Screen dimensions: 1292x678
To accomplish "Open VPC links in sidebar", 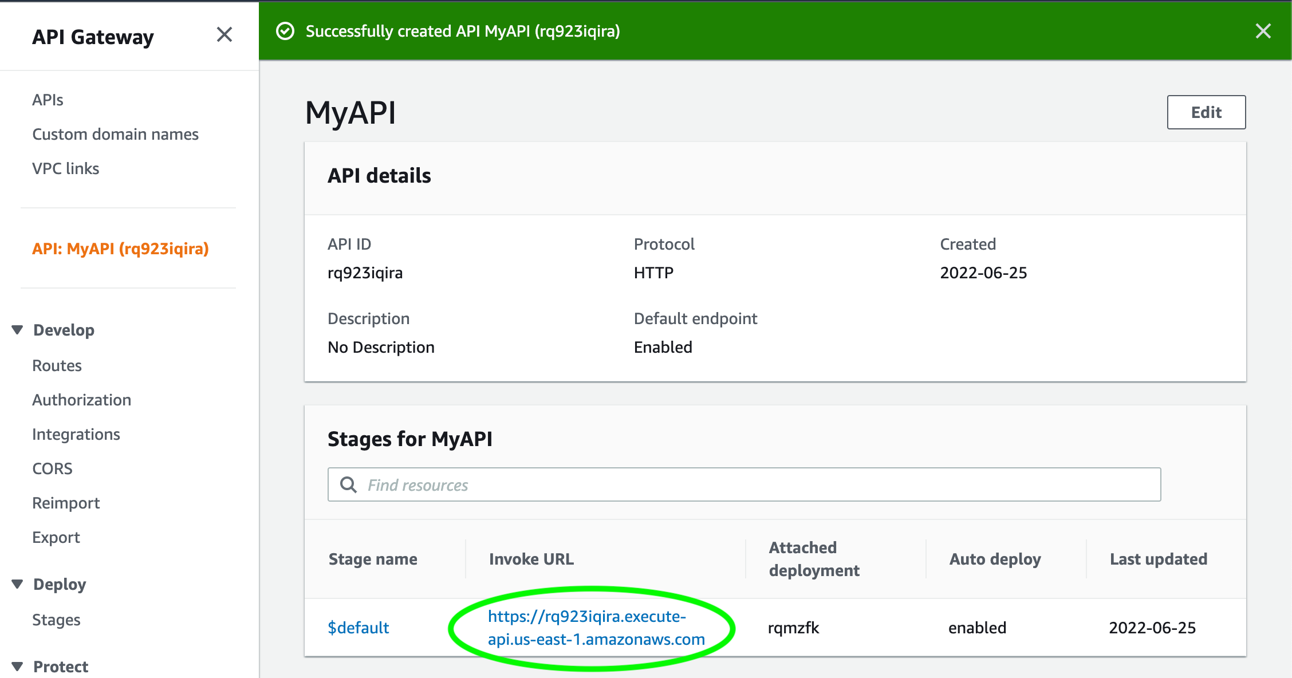I will (65, 168).
